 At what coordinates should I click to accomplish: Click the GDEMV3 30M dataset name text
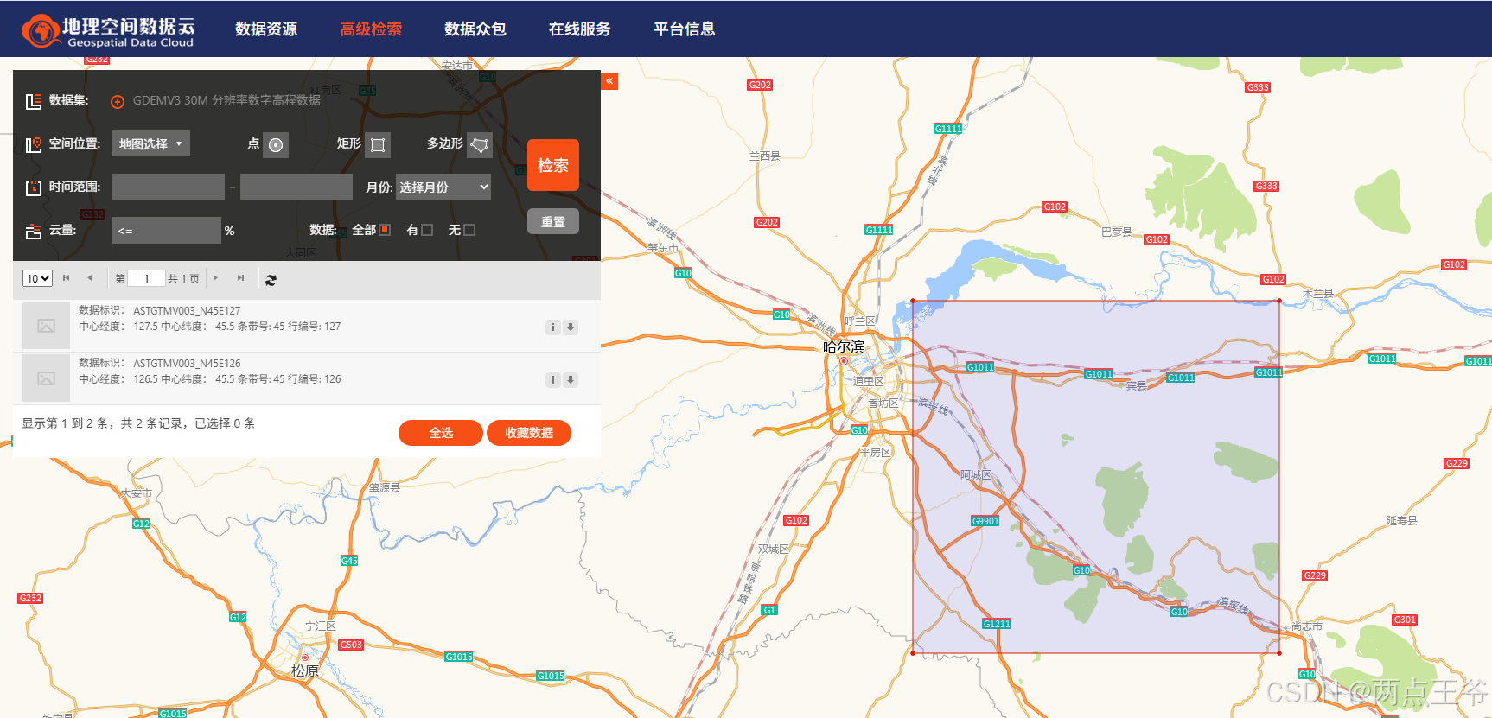226,100
